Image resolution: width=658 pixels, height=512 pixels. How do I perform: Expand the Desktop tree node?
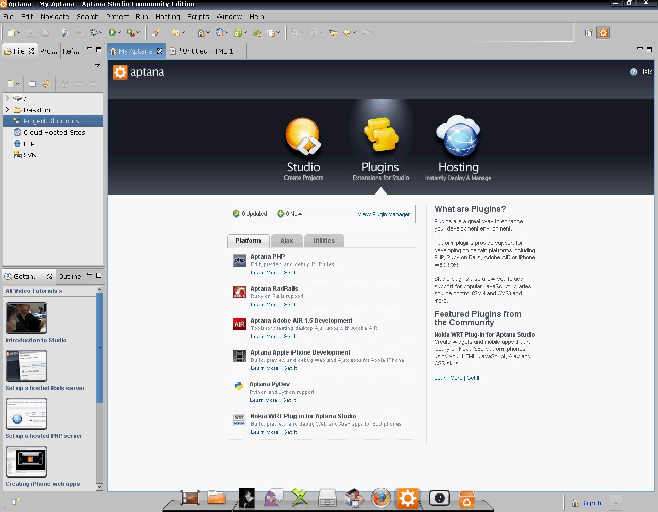7,110
